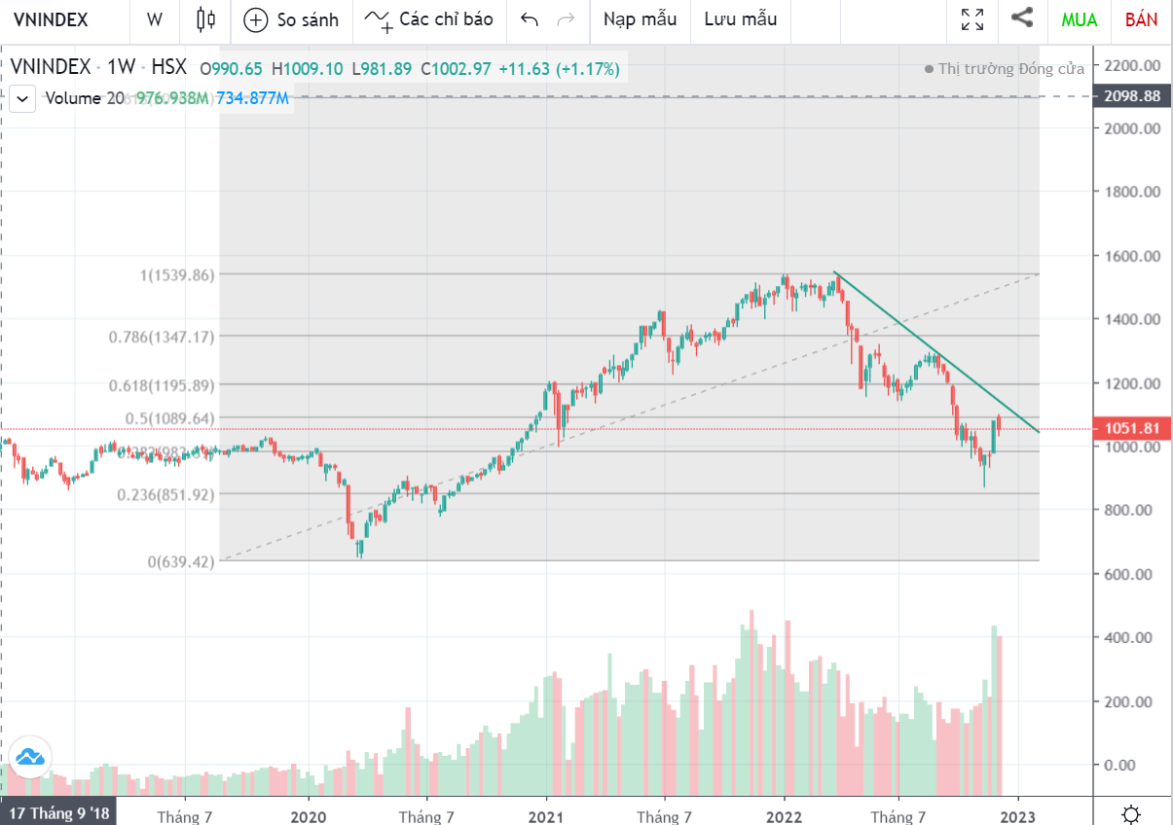
Task: Redo the last chart action
Action: pos(565,19)
